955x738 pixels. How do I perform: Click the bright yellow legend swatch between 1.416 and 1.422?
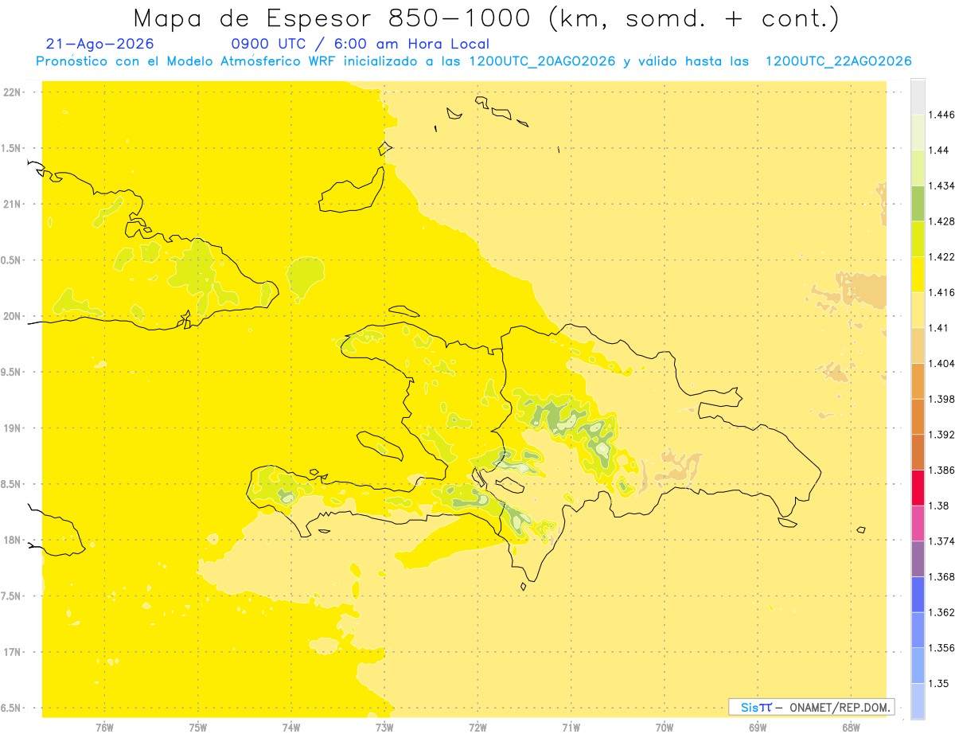[x=918, y=274]
